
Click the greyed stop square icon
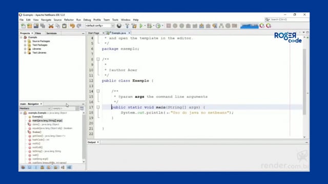(169, 26)
